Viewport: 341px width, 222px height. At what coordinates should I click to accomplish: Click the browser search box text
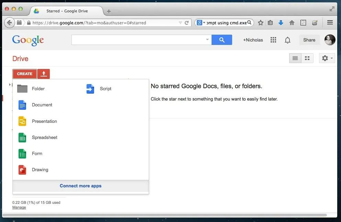click(x=226, y=23)
